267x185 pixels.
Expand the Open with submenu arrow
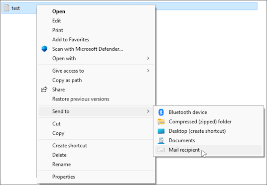pos(148,58)
